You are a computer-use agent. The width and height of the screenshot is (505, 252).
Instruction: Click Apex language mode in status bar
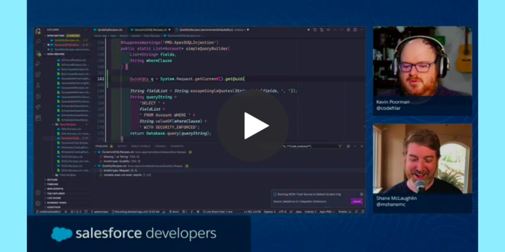click(x=299, y=212)
